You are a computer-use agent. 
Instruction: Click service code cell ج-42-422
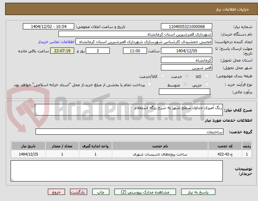[x=225, y=154]
